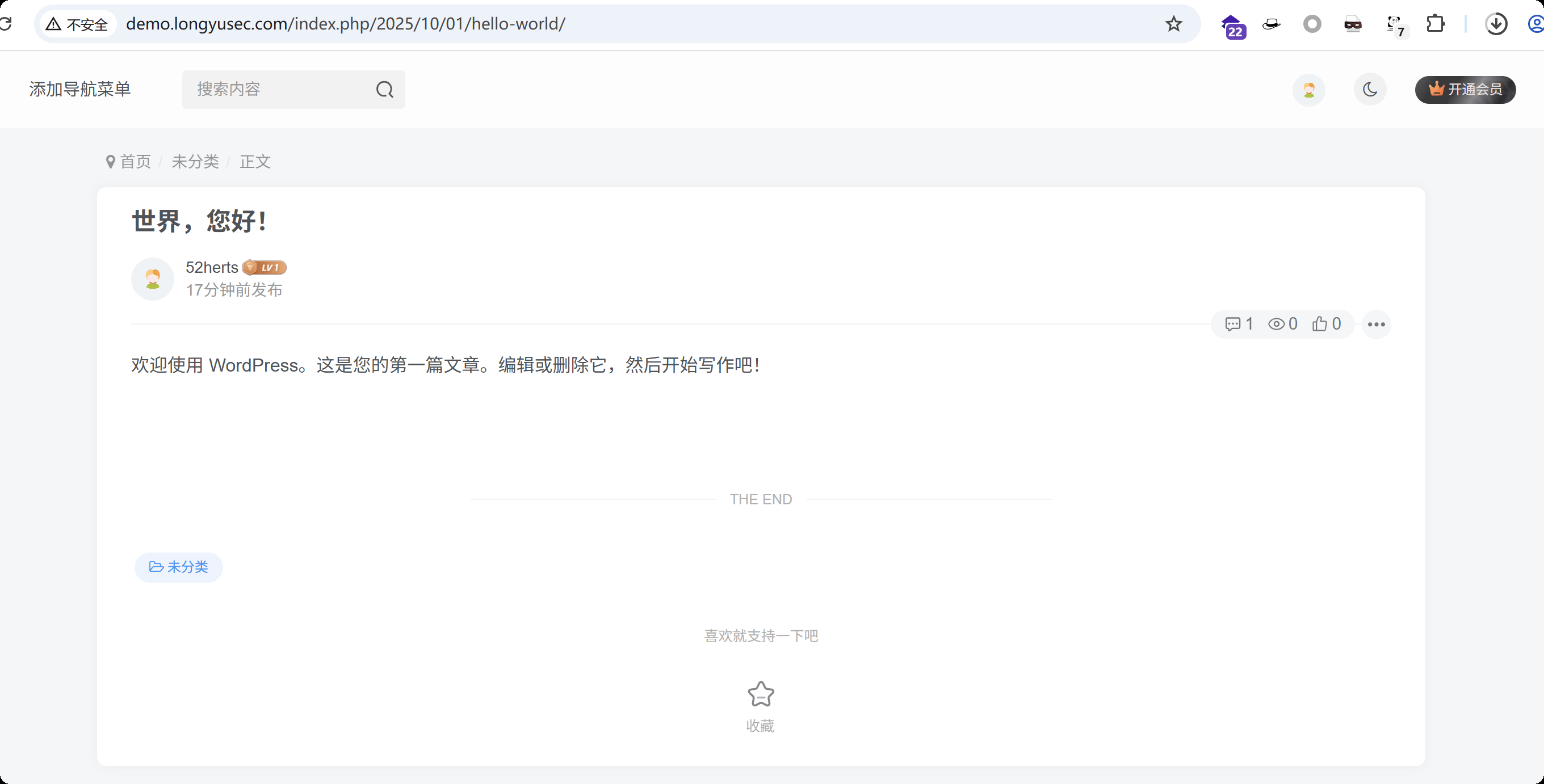
Task: Open 未分类 breadcrumb link
Action: click(195, 162)
